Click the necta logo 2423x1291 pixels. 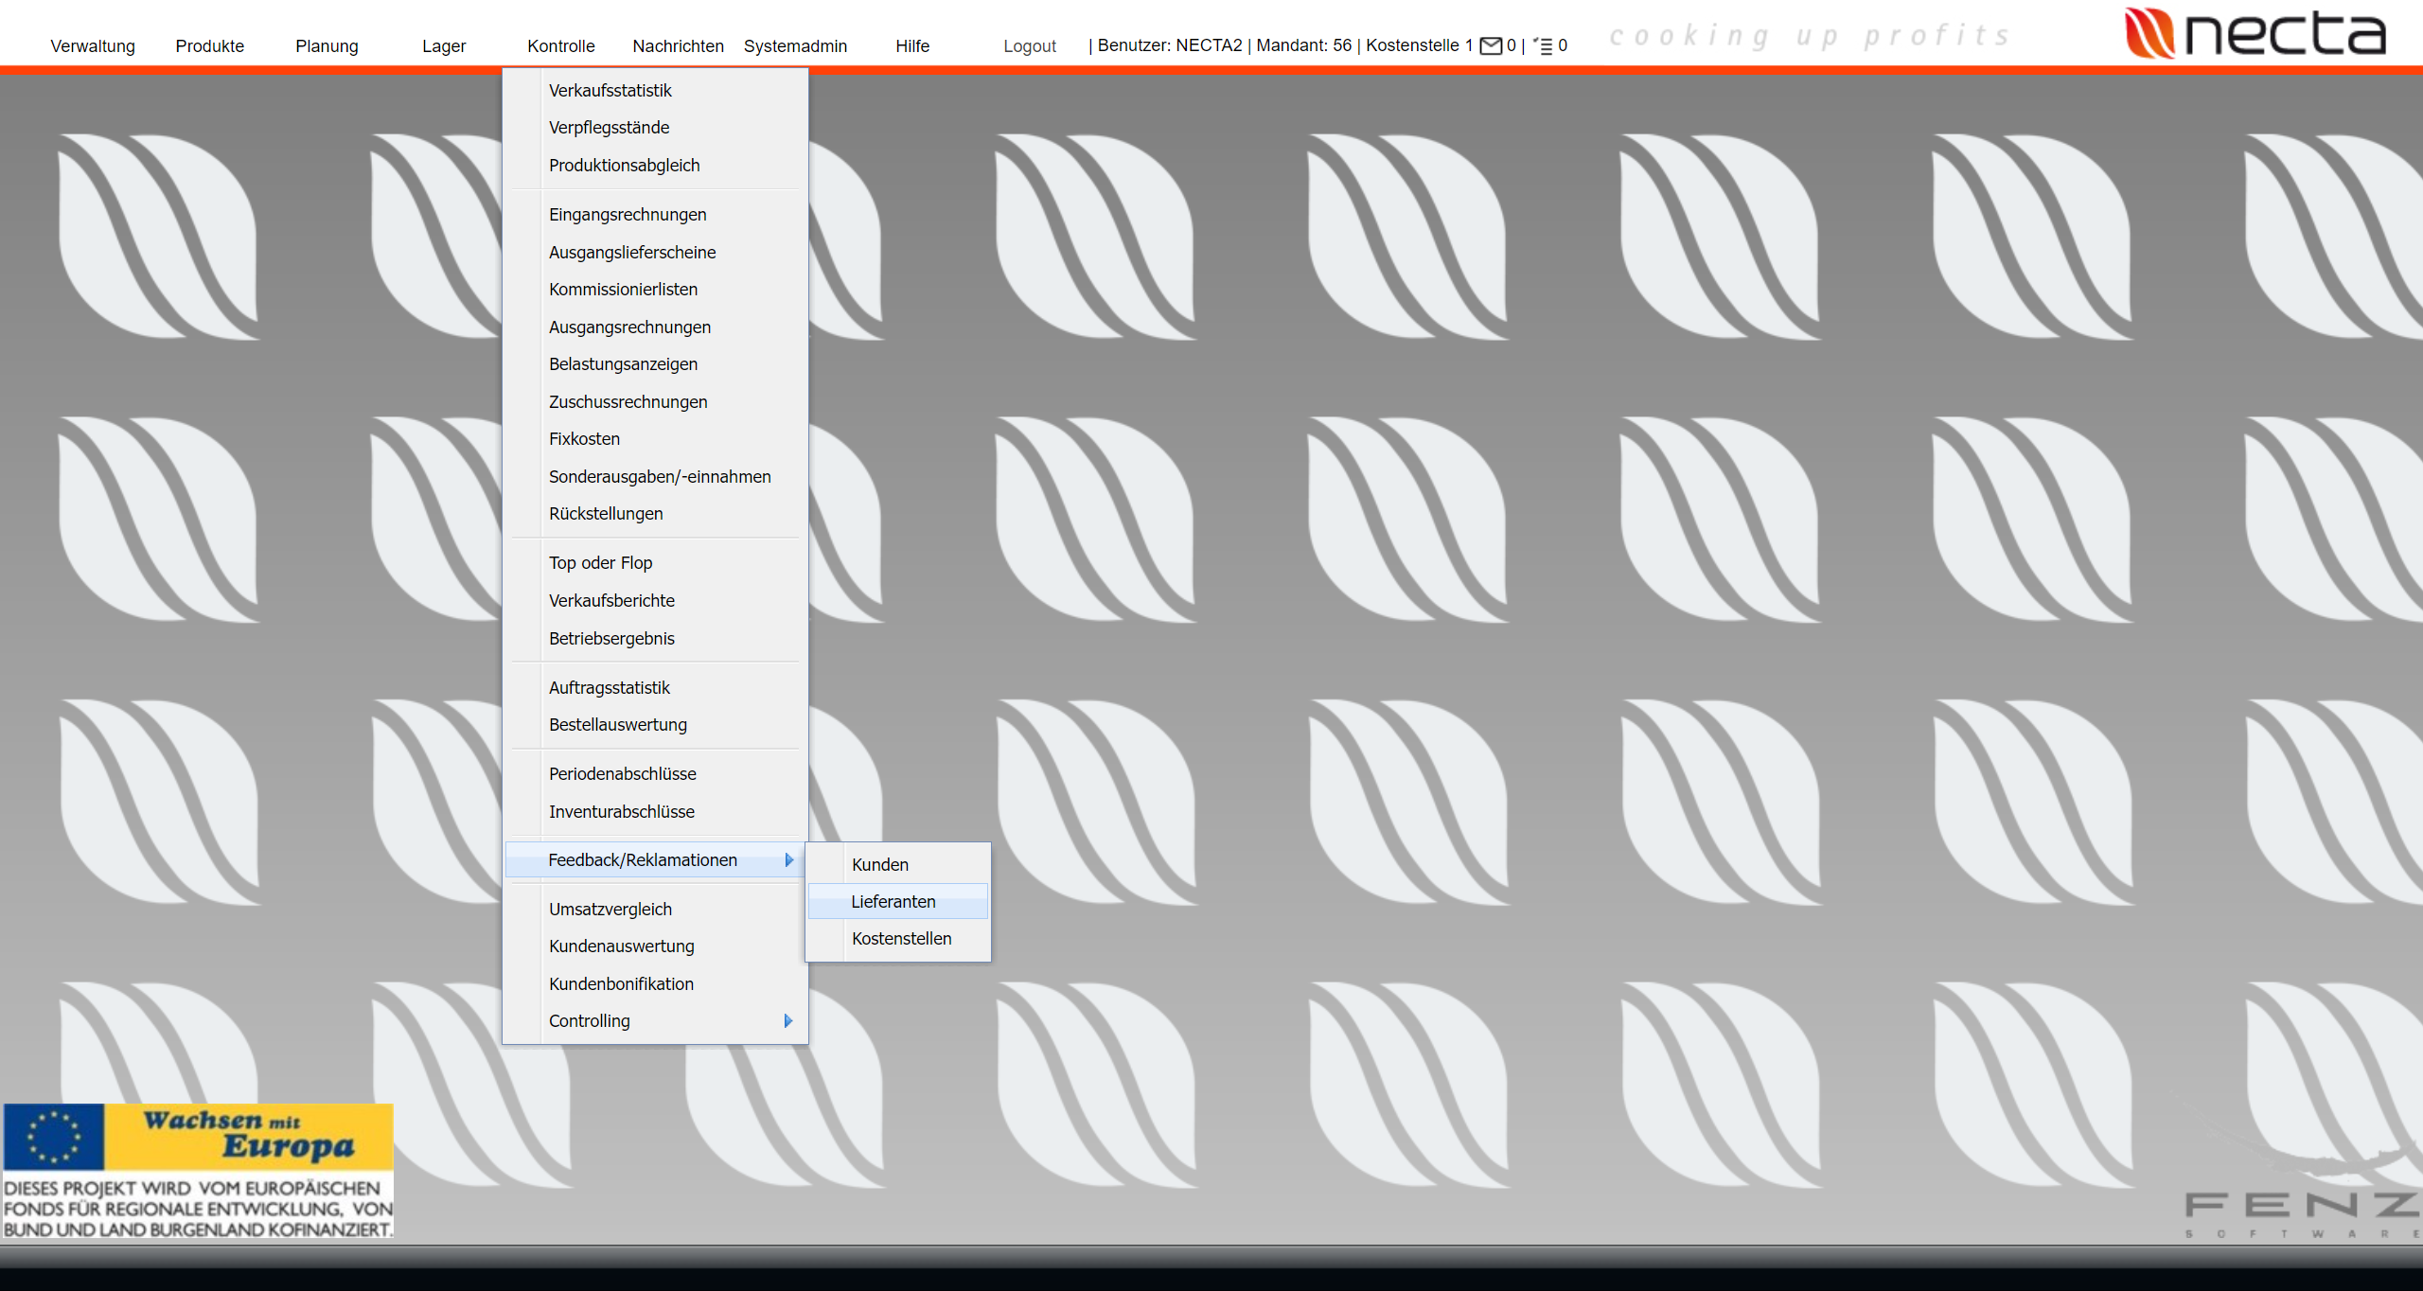coord(2255,34)
